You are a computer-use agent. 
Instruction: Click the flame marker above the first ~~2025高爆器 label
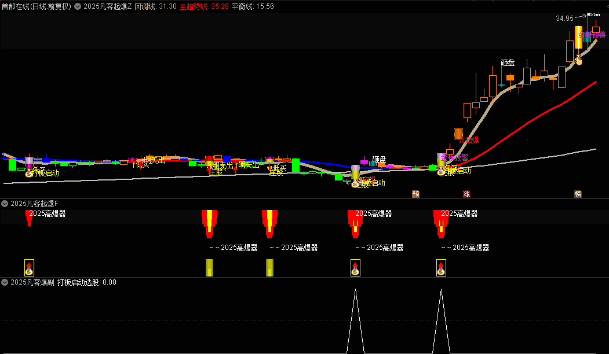[x=209, y=224]
